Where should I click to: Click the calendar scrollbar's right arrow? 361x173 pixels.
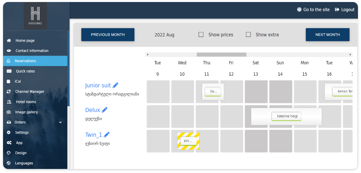[351, 55]
